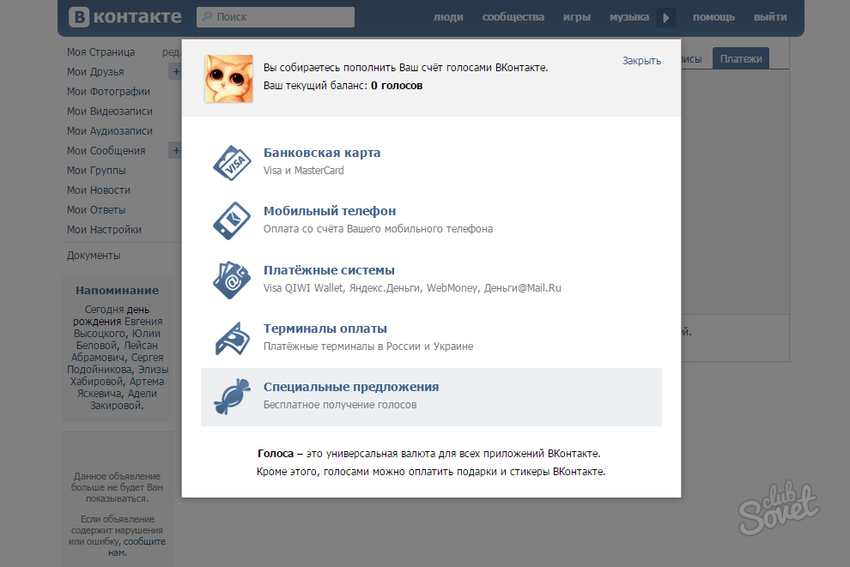850x567 pixels.
Task: Open Мои Настройки in sidebar
Action: pos(104,230)
